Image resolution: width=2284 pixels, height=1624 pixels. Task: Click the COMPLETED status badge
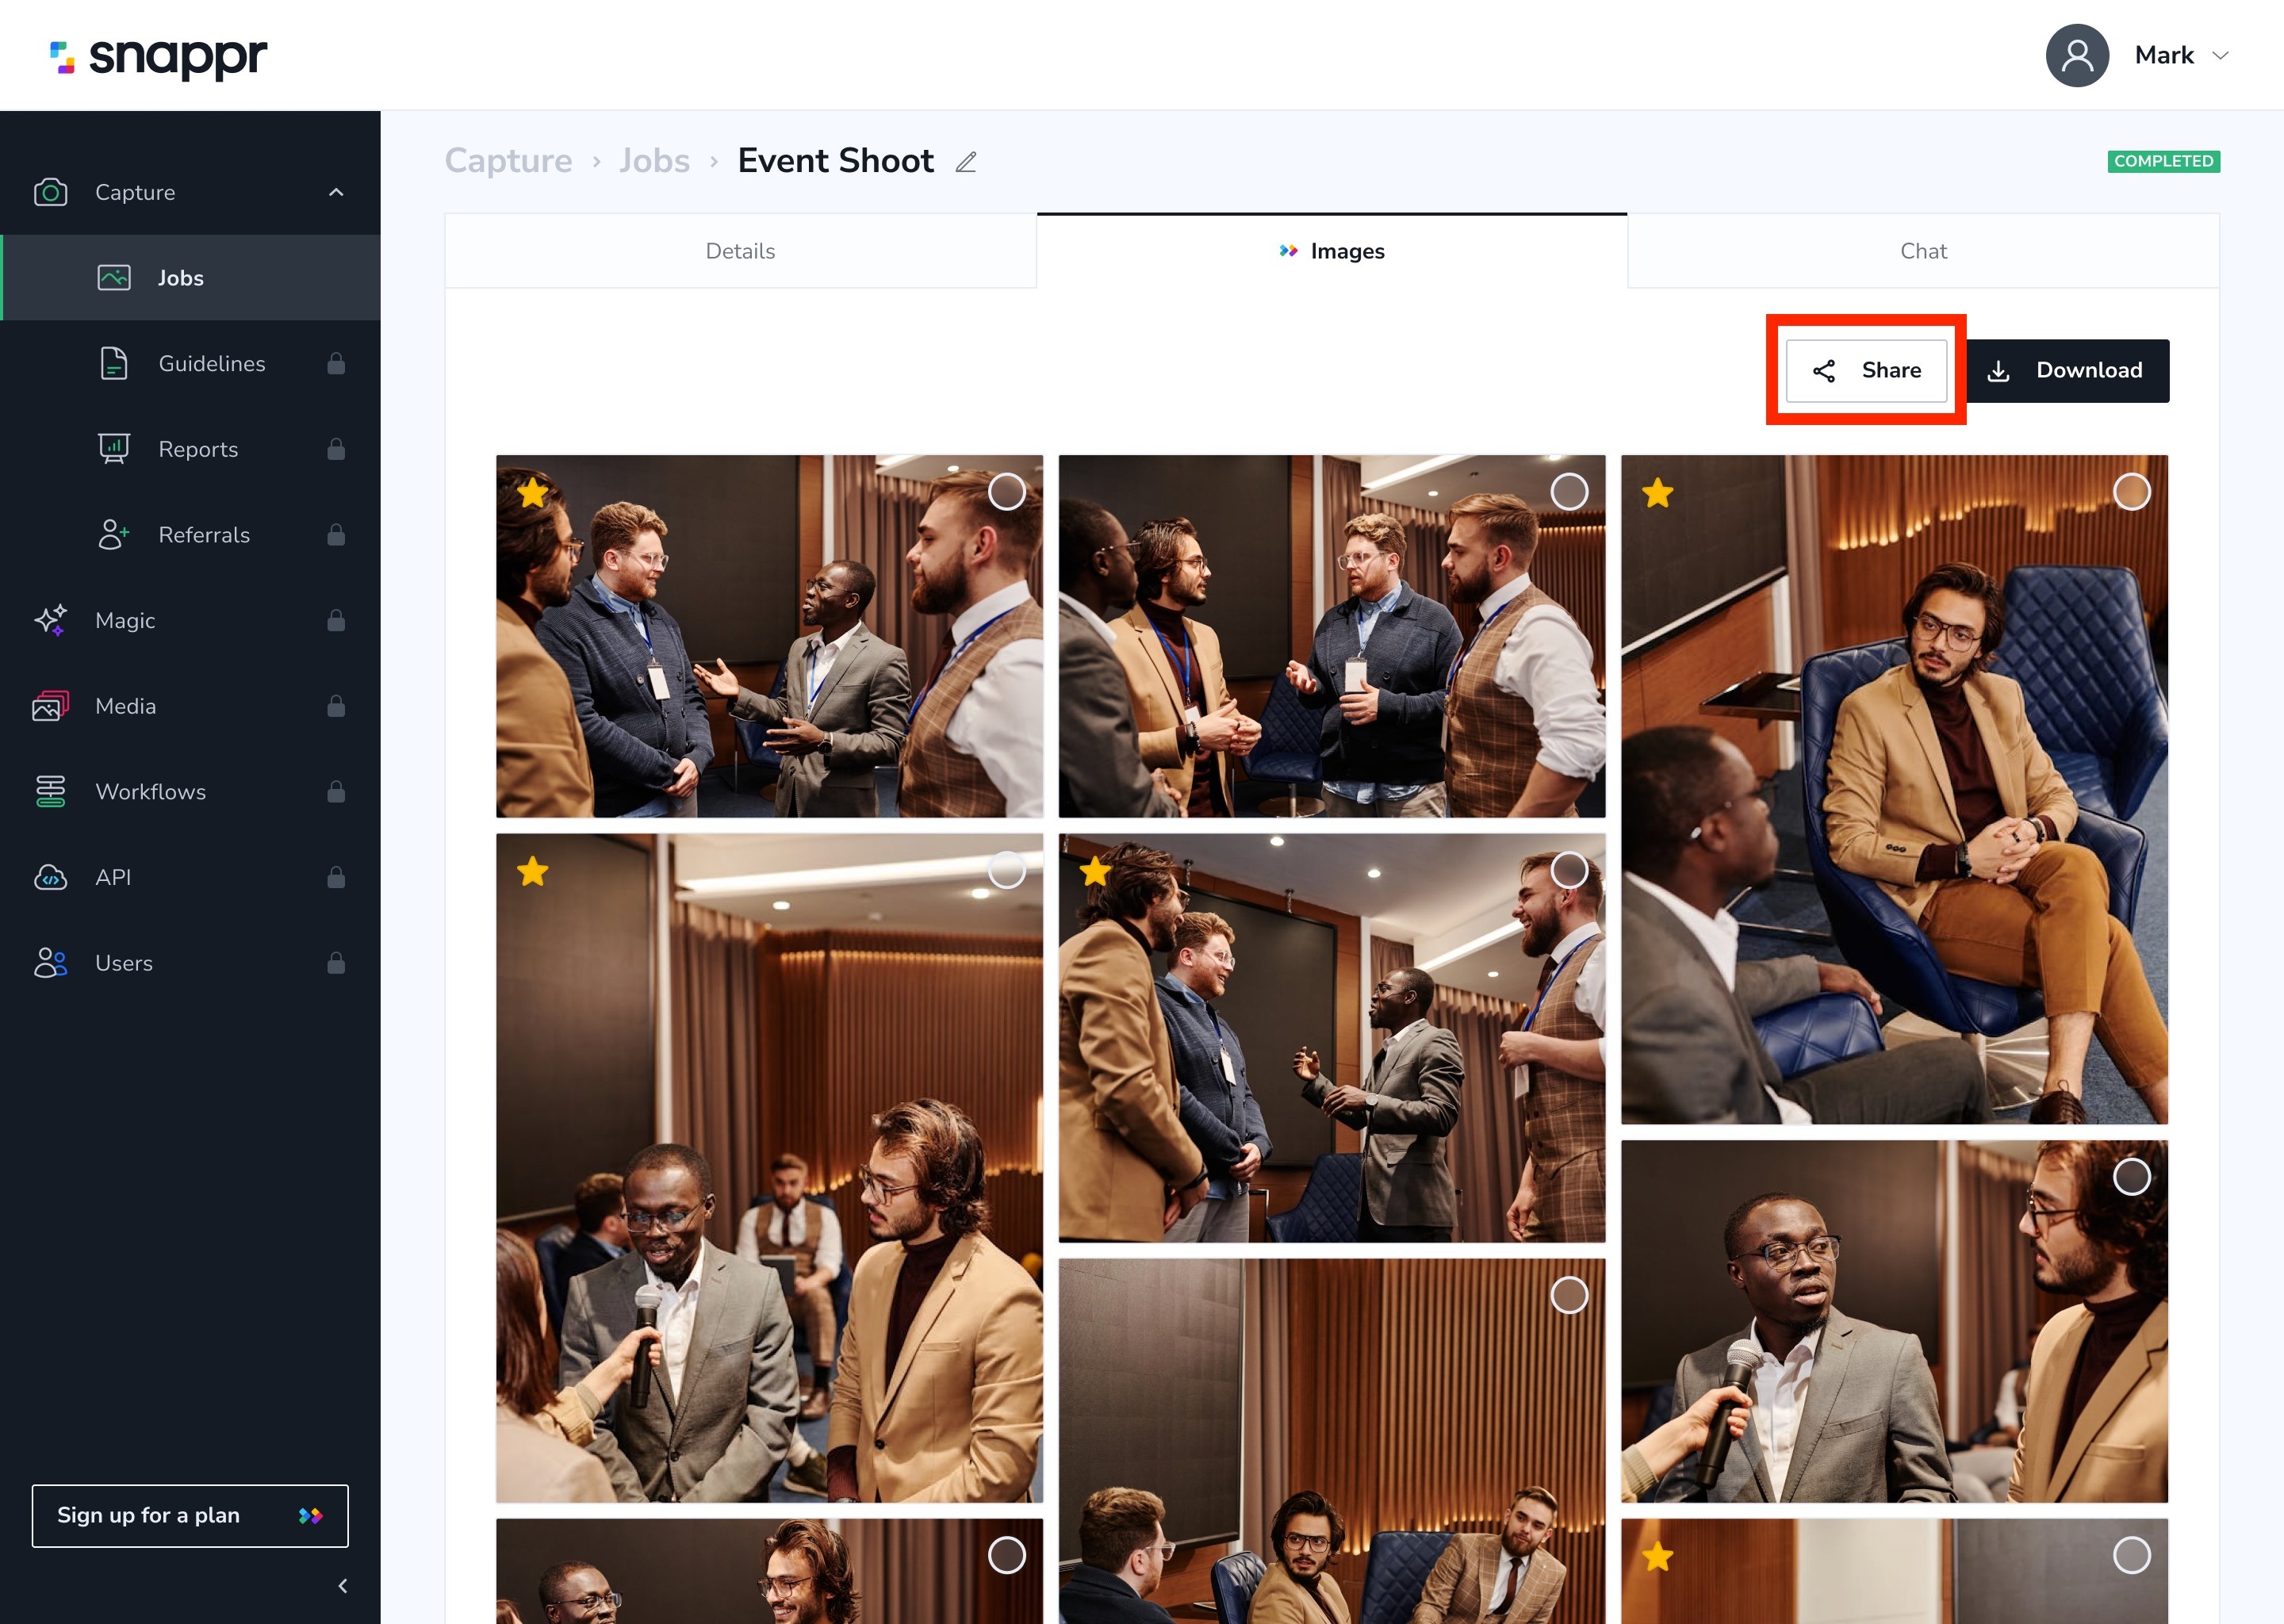pos(2163,161)
